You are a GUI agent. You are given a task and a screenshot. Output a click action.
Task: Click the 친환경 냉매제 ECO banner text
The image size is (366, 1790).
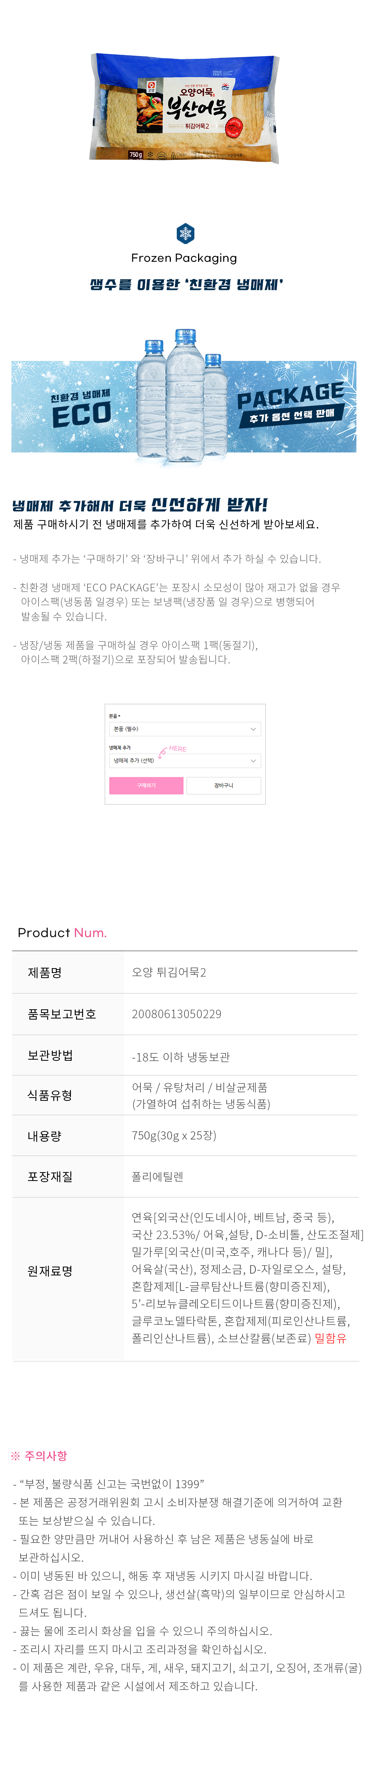pyautogui.click(x=80, y=409)
